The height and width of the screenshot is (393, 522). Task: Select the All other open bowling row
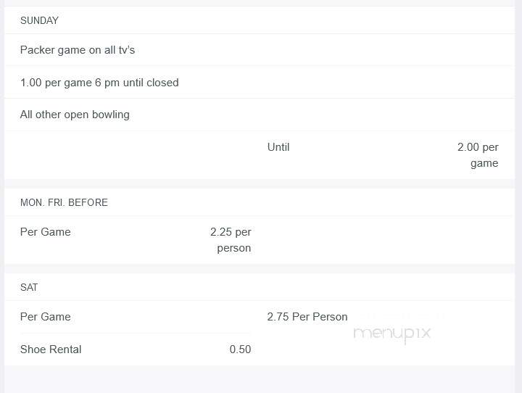[x=260, y=115]
